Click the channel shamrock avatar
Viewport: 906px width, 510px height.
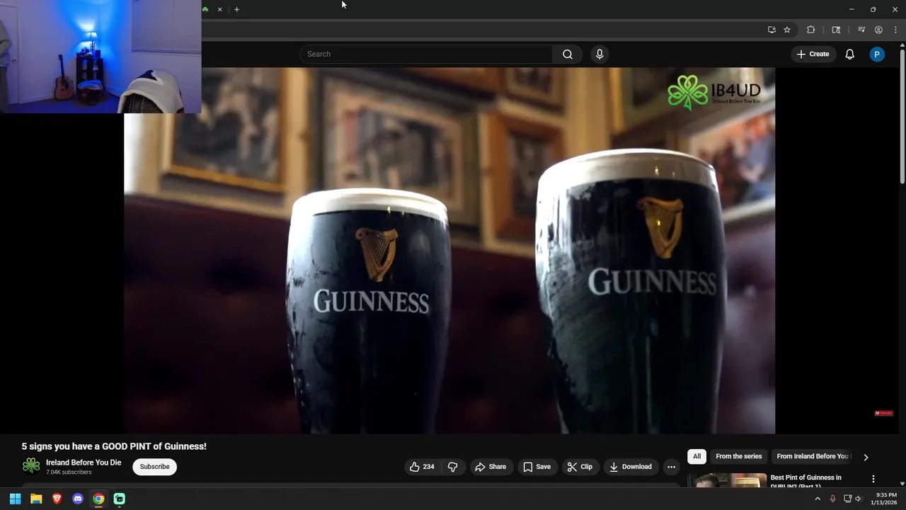pos(31,466)
